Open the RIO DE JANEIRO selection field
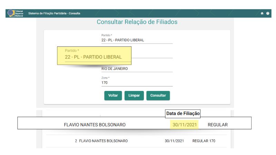This screenshot has width=276, height=155. pyautogui.click(x=137, y=69)
